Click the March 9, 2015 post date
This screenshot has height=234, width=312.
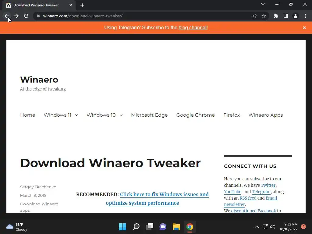33,195
